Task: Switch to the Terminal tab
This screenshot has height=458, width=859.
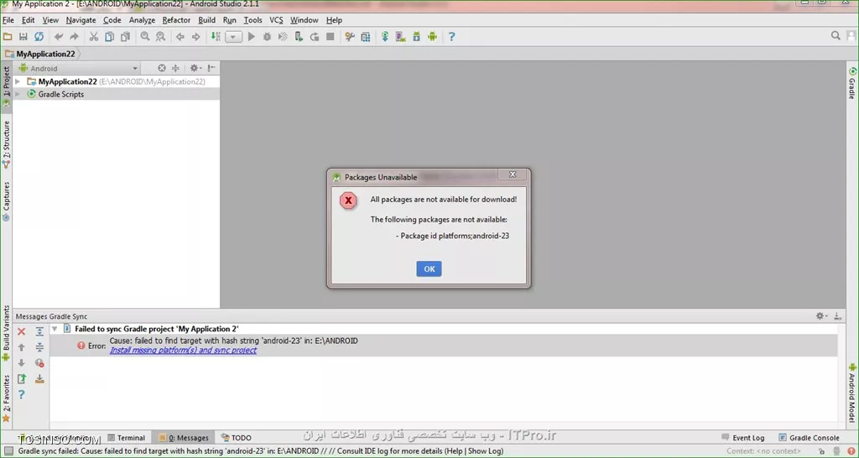Action: pos(127,438)
